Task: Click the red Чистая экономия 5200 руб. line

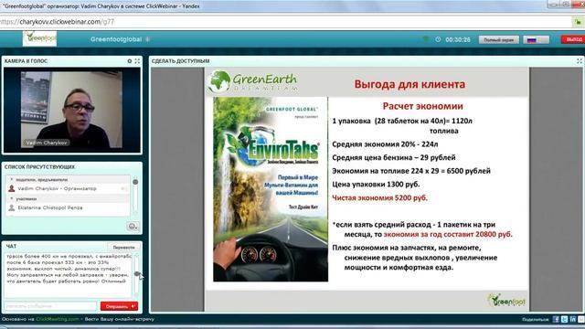Action: point(380,197)
